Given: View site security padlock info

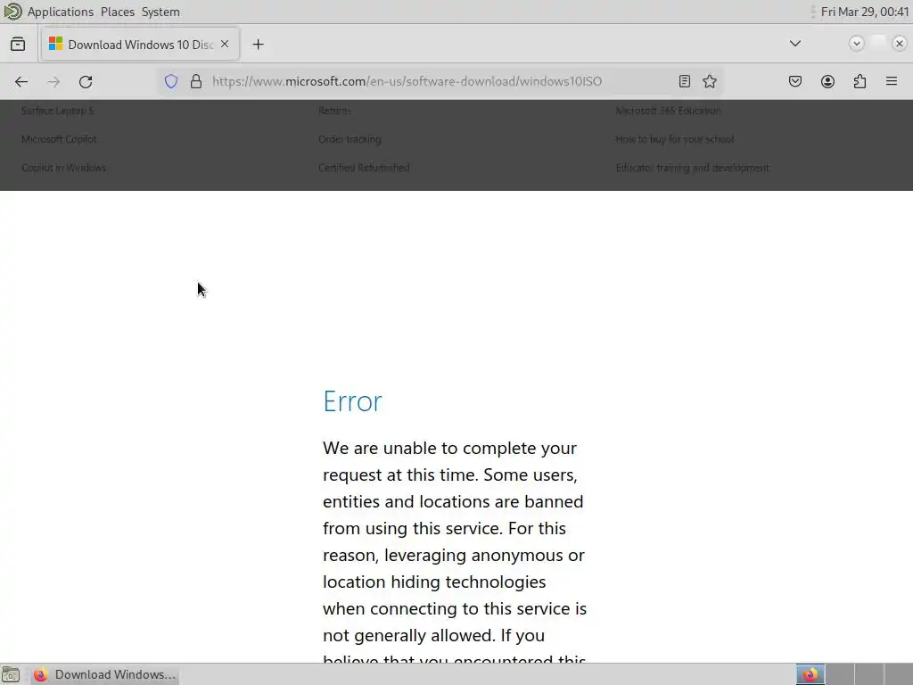Looking at the screenshot, I should (196, 81).
